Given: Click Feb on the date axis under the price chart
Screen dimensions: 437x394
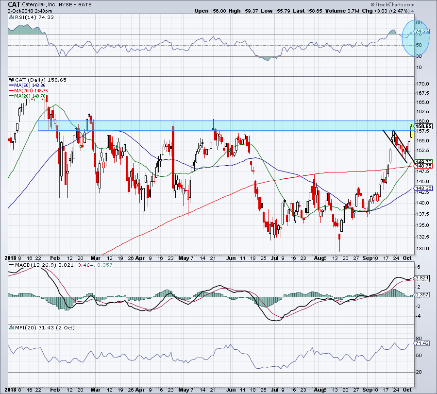Looking at the screenshot, I should (x=54, y=258).
